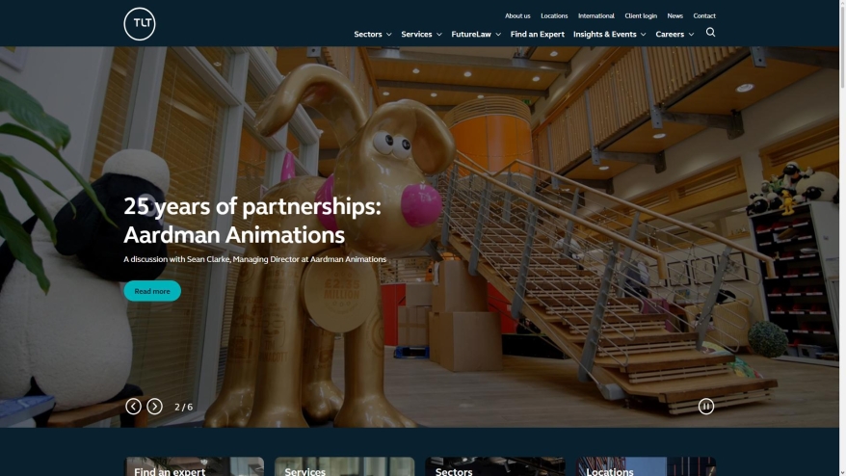
Task: Open the FutureLaw dropdown
Action: pos(476,35)
